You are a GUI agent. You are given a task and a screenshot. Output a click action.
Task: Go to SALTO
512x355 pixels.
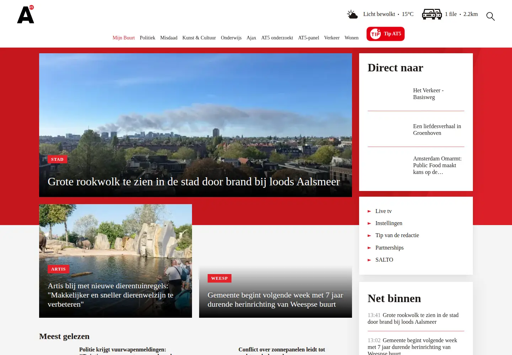(384, 260)
